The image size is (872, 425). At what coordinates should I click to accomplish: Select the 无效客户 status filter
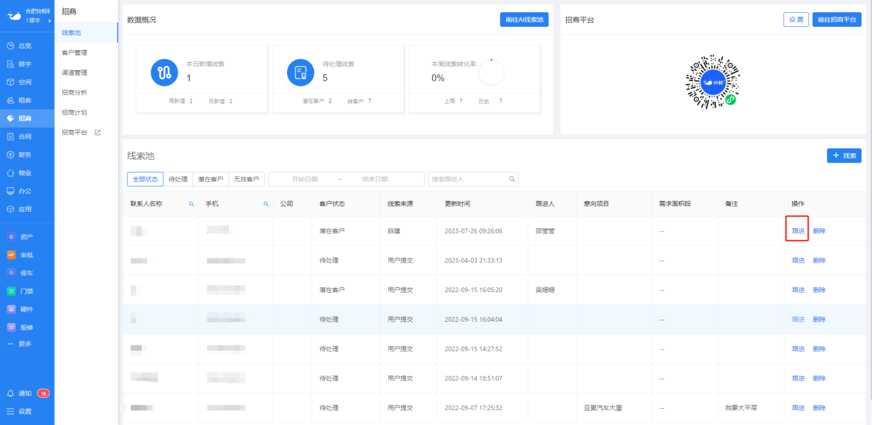tap(246, 179)
